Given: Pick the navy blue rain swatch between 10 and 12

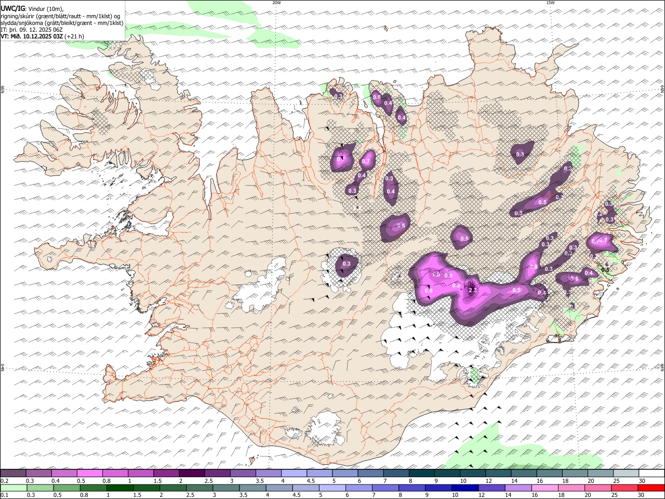Looking at the screenshot, I should [x=465, y=488].
